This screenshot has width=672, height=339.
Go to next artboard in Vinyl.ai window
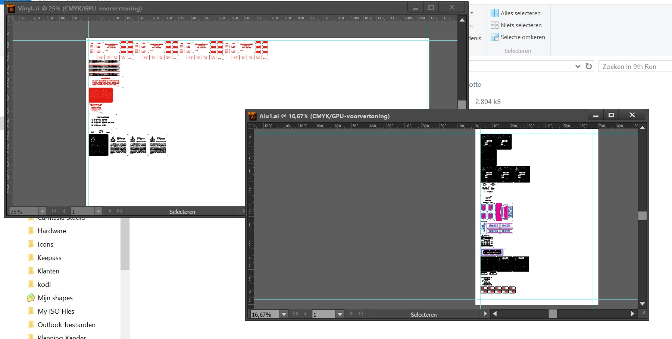[110, 211]
